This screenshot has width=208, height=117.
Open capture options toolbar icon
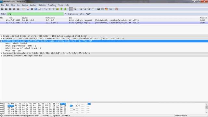click(x=6, y=9)
